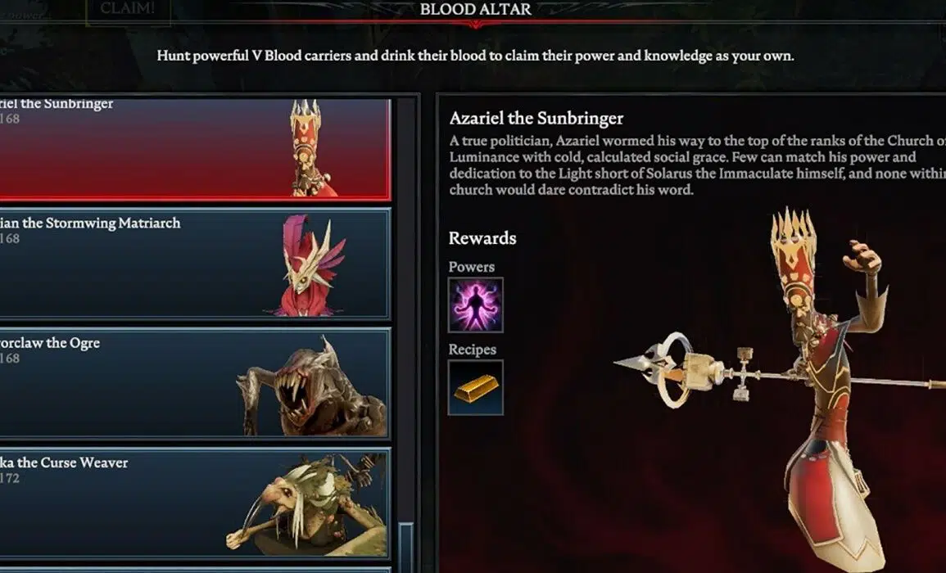Click the Stormwing Matriarch feathered portrait
Viewport: 946px width, 573px height.
309,265
